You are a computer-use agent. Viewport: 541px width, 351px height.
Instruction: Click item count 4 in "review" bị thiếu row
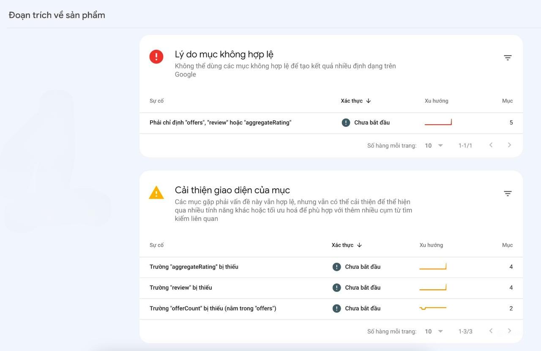(511, 288)
